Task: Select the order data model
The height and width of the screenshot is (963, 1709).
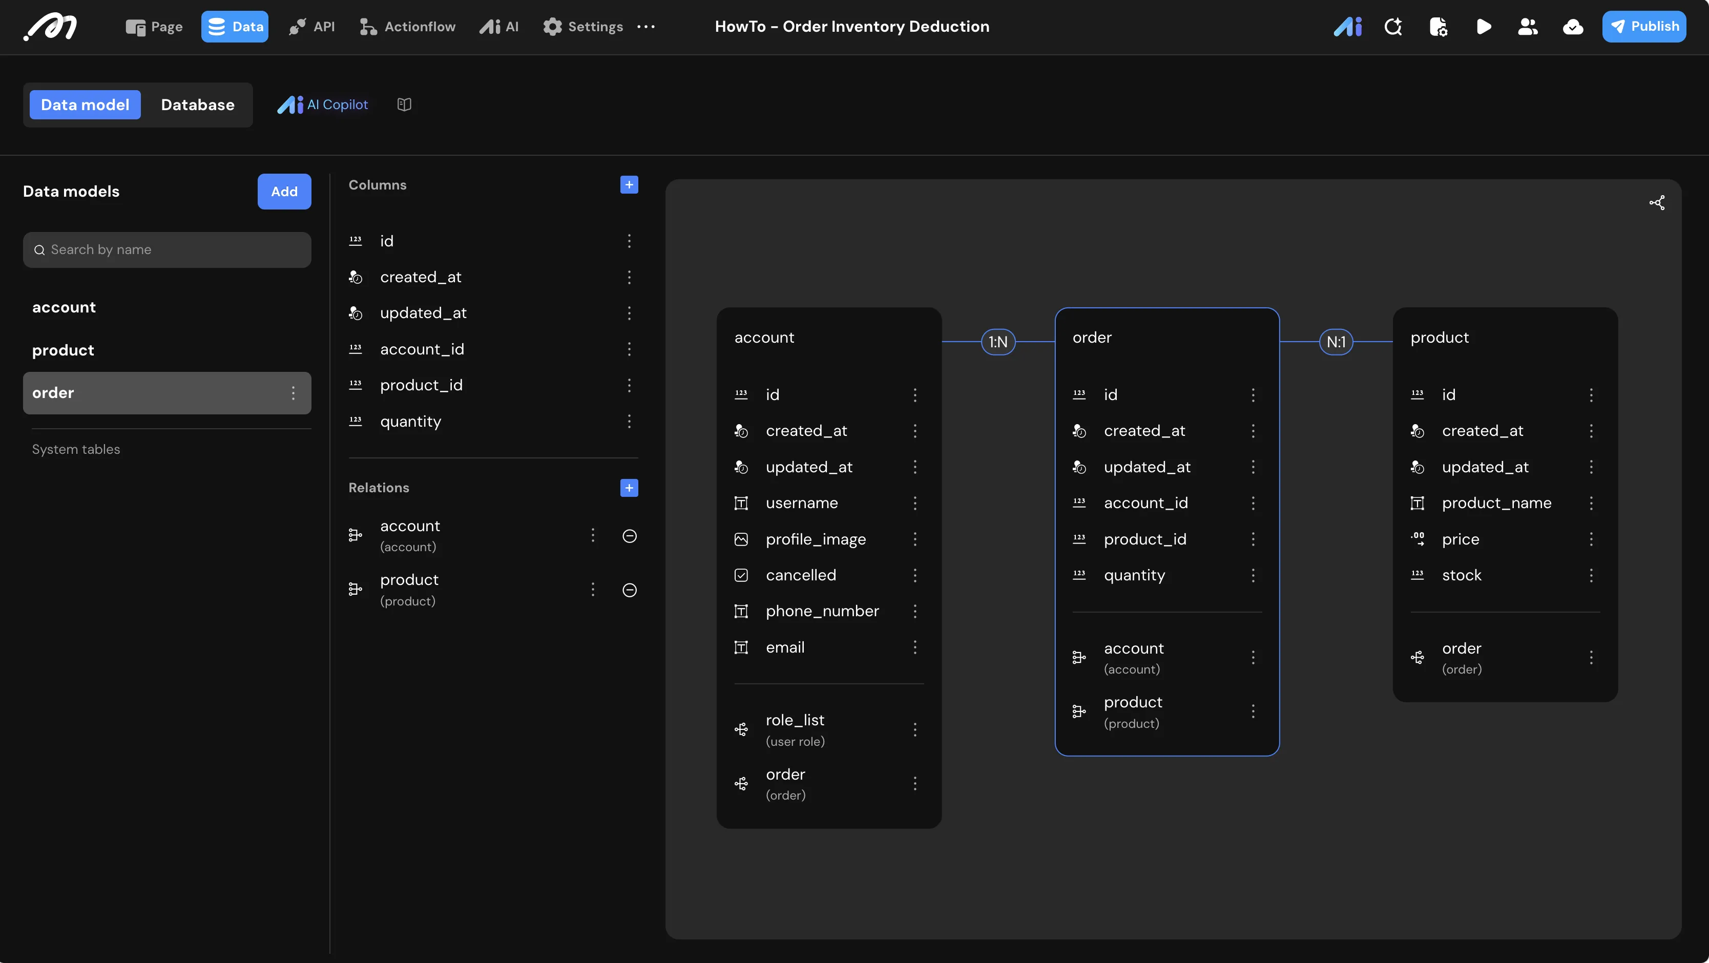Action: [x=167, y=393]
